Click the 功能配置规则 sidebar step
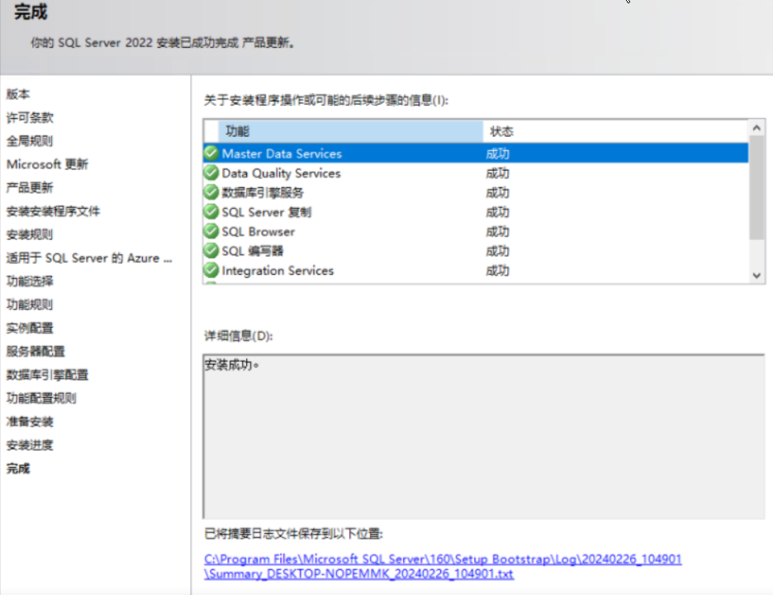The height and width of the screenshot is (595, 773). tap(41, 398)
